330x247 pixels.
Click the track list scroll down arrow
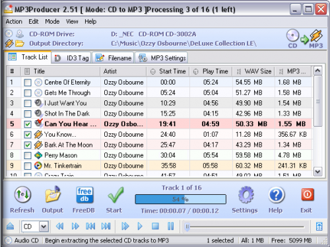point(317,172)
